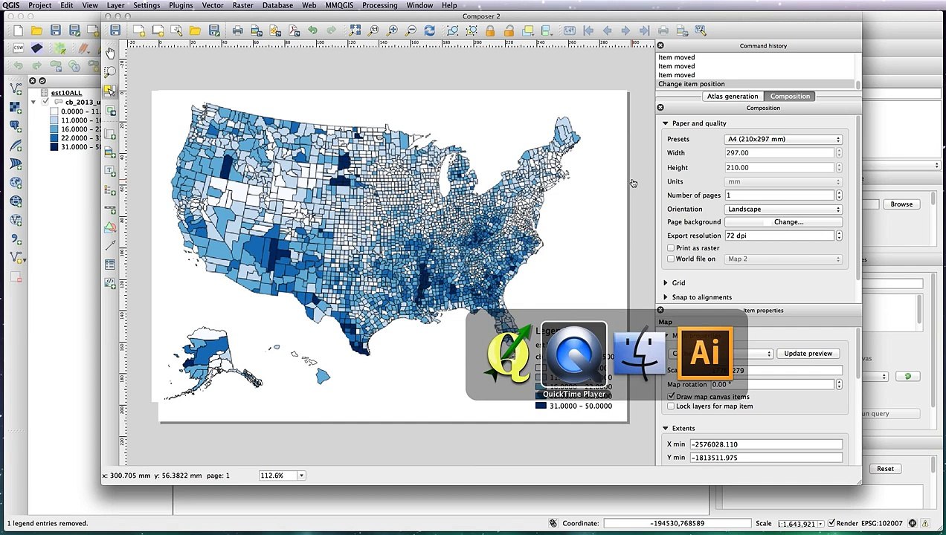Switch to the Composition tab

click(790, 97)
